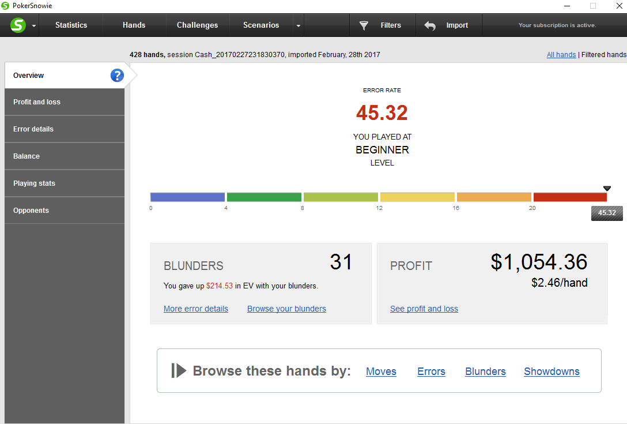Browse these hands by Errors
Screen dimensions: 627x424
tap(431, 372)
